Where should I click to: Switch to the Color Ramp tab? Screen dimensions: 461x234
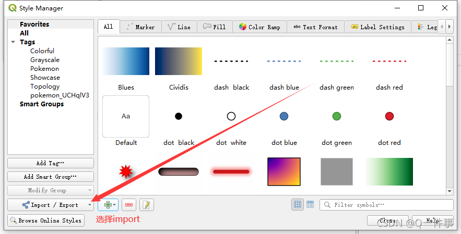click(259, 27)
